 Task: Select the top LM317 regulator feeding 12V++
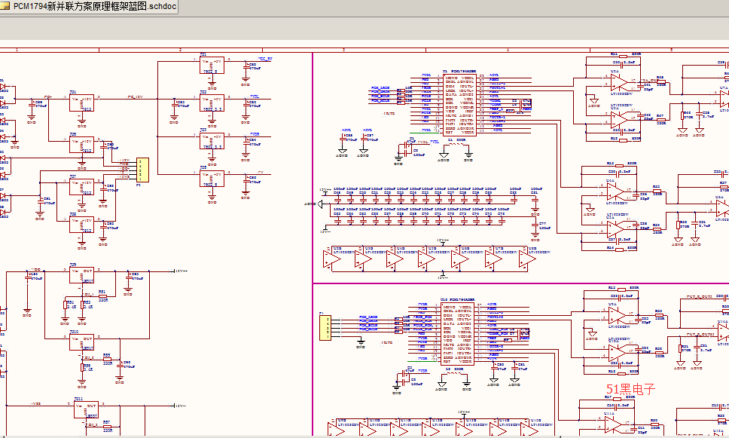point(82,274)
